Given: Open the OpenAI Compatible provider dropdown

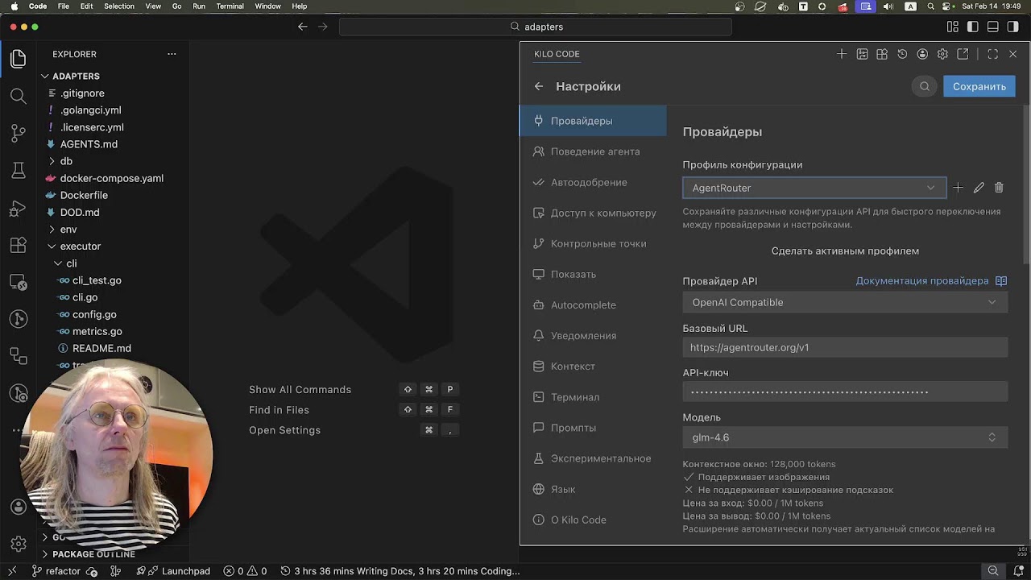Looking at the screenshot, I should pos(844,302).
